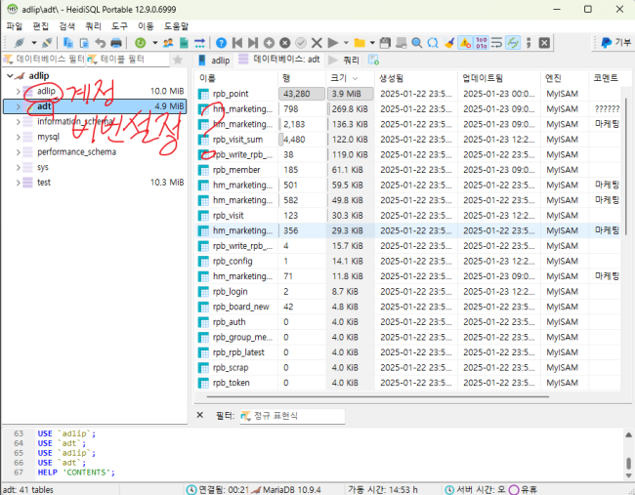Image resolution: width=635 pixels, height=495 pixels.
Task: Click the 데이터베이스 필터 input field
Action: [44, 60]
